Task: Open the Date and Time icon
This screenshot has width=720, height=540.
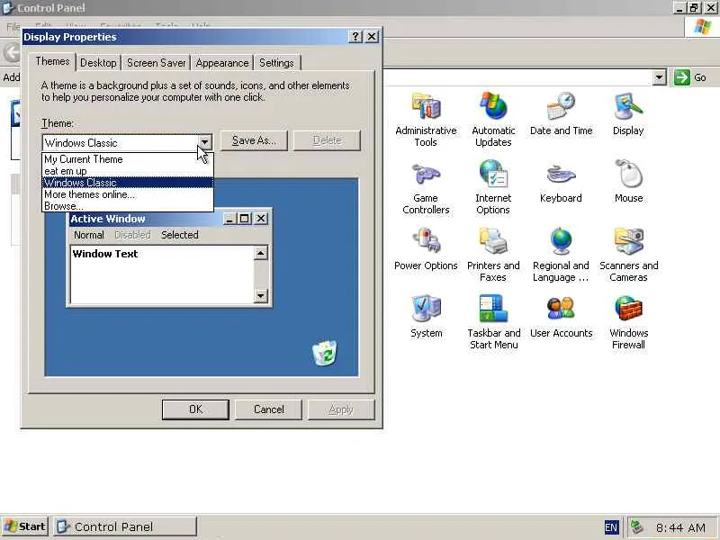Action: pos(561,115)
